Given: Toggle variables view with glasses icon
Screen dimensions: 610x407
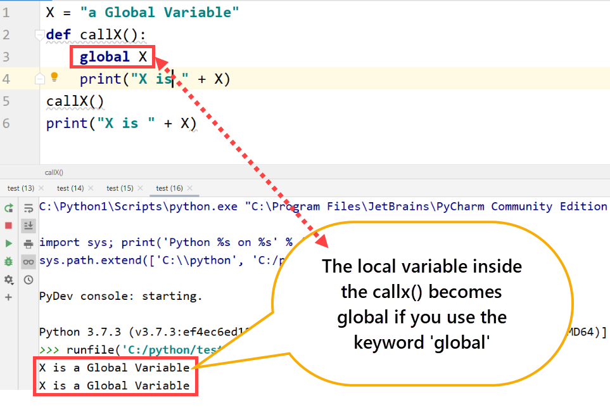Looking at the screenshot, I should tap(29, 261).
